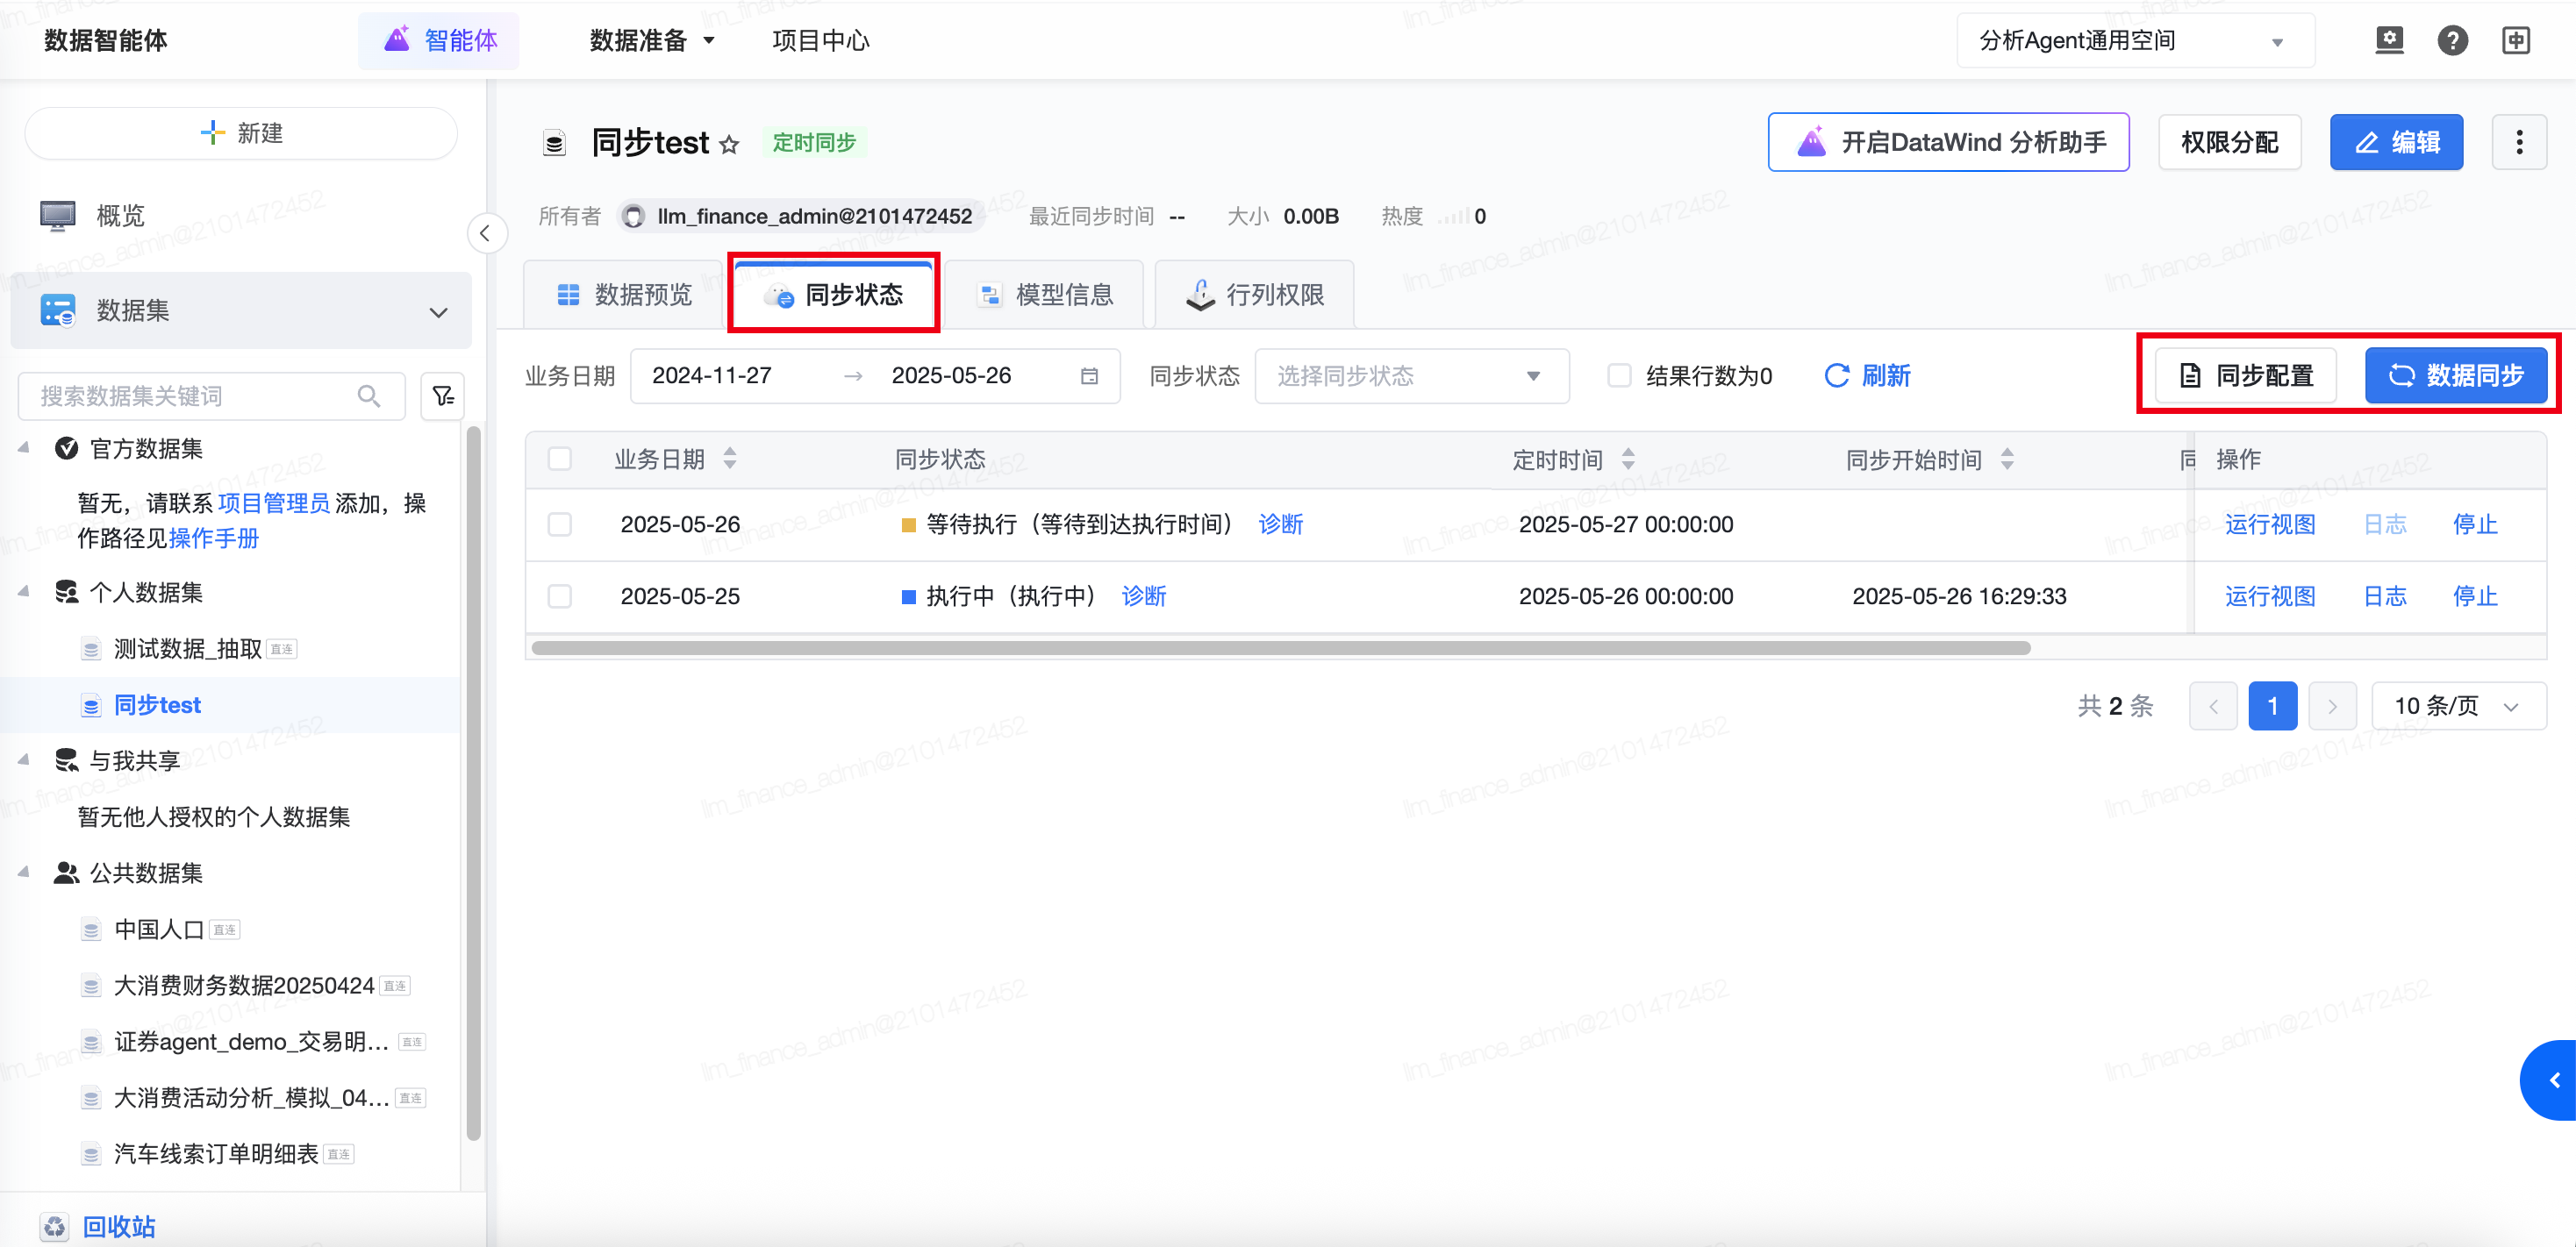2576x1247 pixels.
Task: Click the 中国人口 dataset icon
Action: point(91,930)
